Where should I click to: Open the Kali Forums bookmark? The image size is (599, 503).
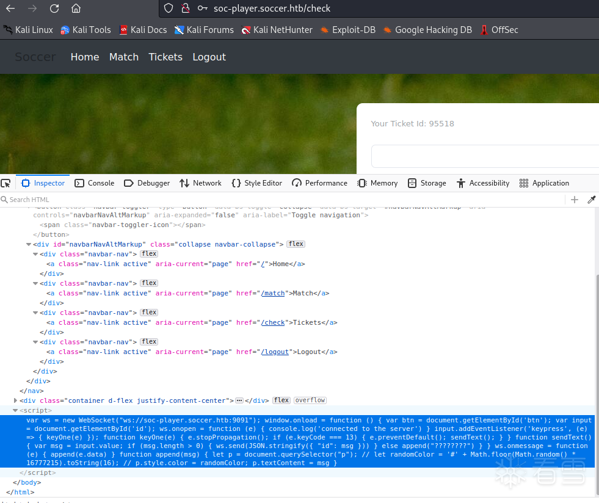coord(205,30)
